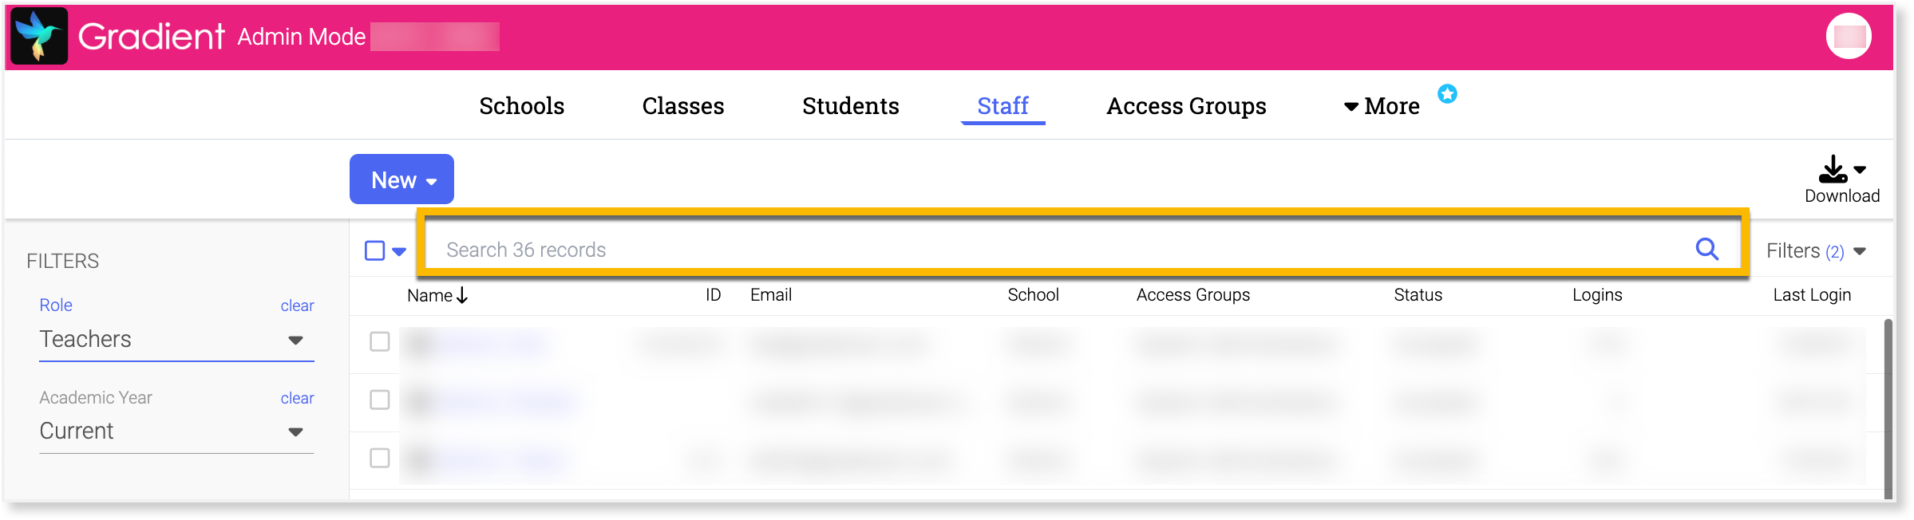Check the first staff row checkbox
Viewport: 1914px width, 520px height.
pos(380,341)
